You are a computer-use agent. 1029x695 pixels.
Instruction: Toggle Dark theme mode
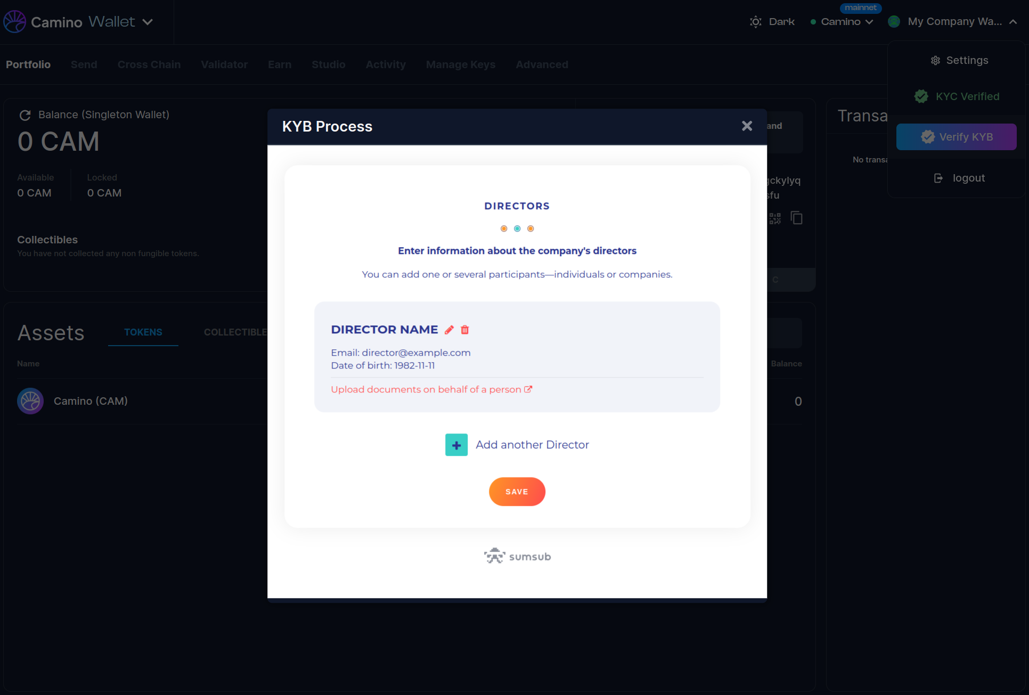772,22
